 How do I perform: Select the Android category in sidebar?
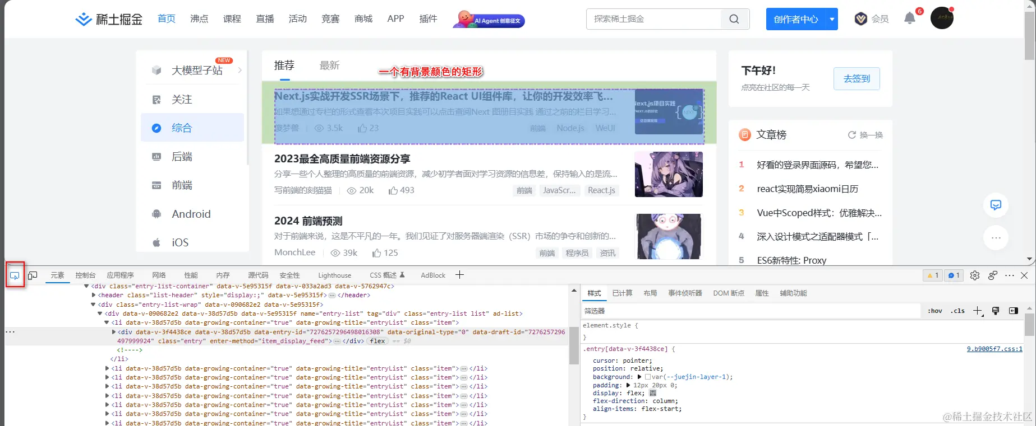tap(192, 214)
